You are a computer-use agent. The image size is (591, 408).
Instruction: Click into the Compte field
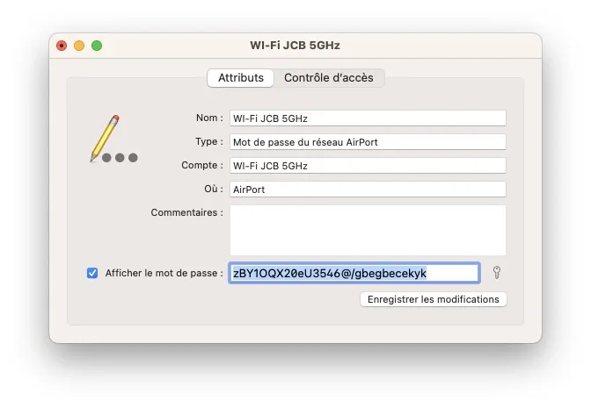pos(368,166)
